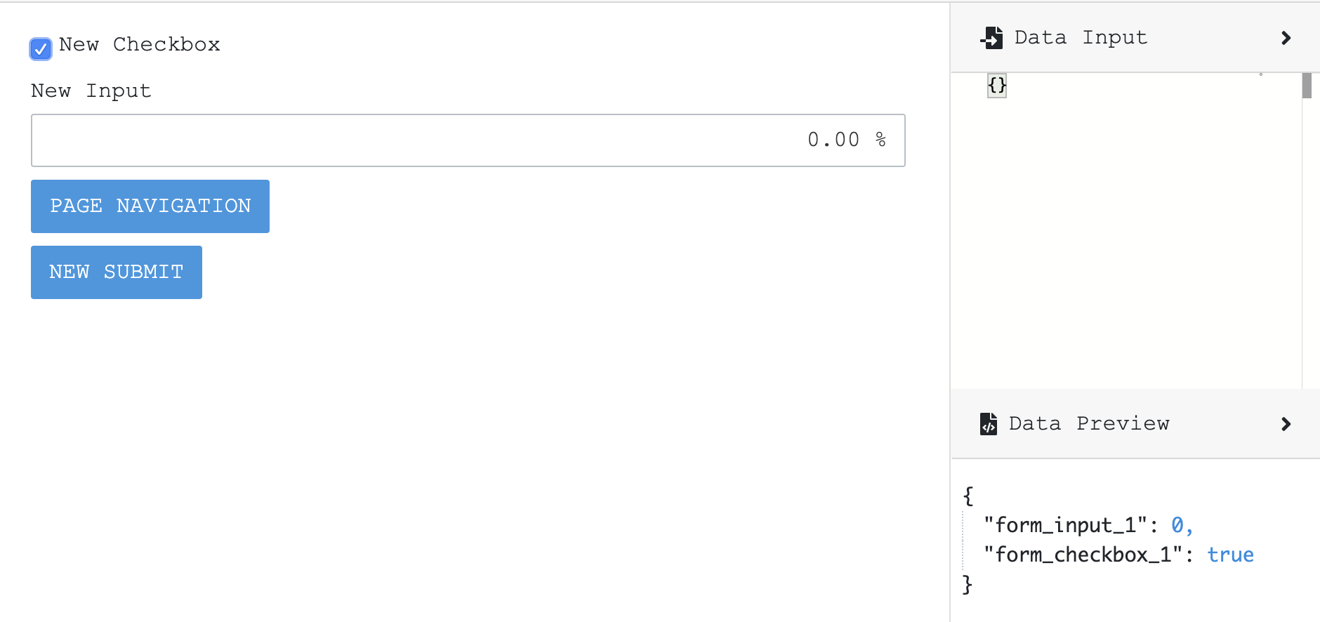The height and width of the screenshot is (622, 1320).
Task: Click the tiny resize handle above the scrollbar
Action: (x=1262, y=73)
